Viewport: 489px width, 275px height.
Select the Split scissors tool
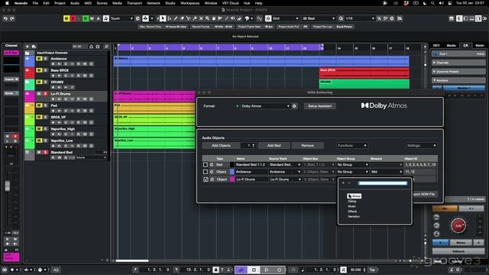pyautogui.click(x=189, y=18)
